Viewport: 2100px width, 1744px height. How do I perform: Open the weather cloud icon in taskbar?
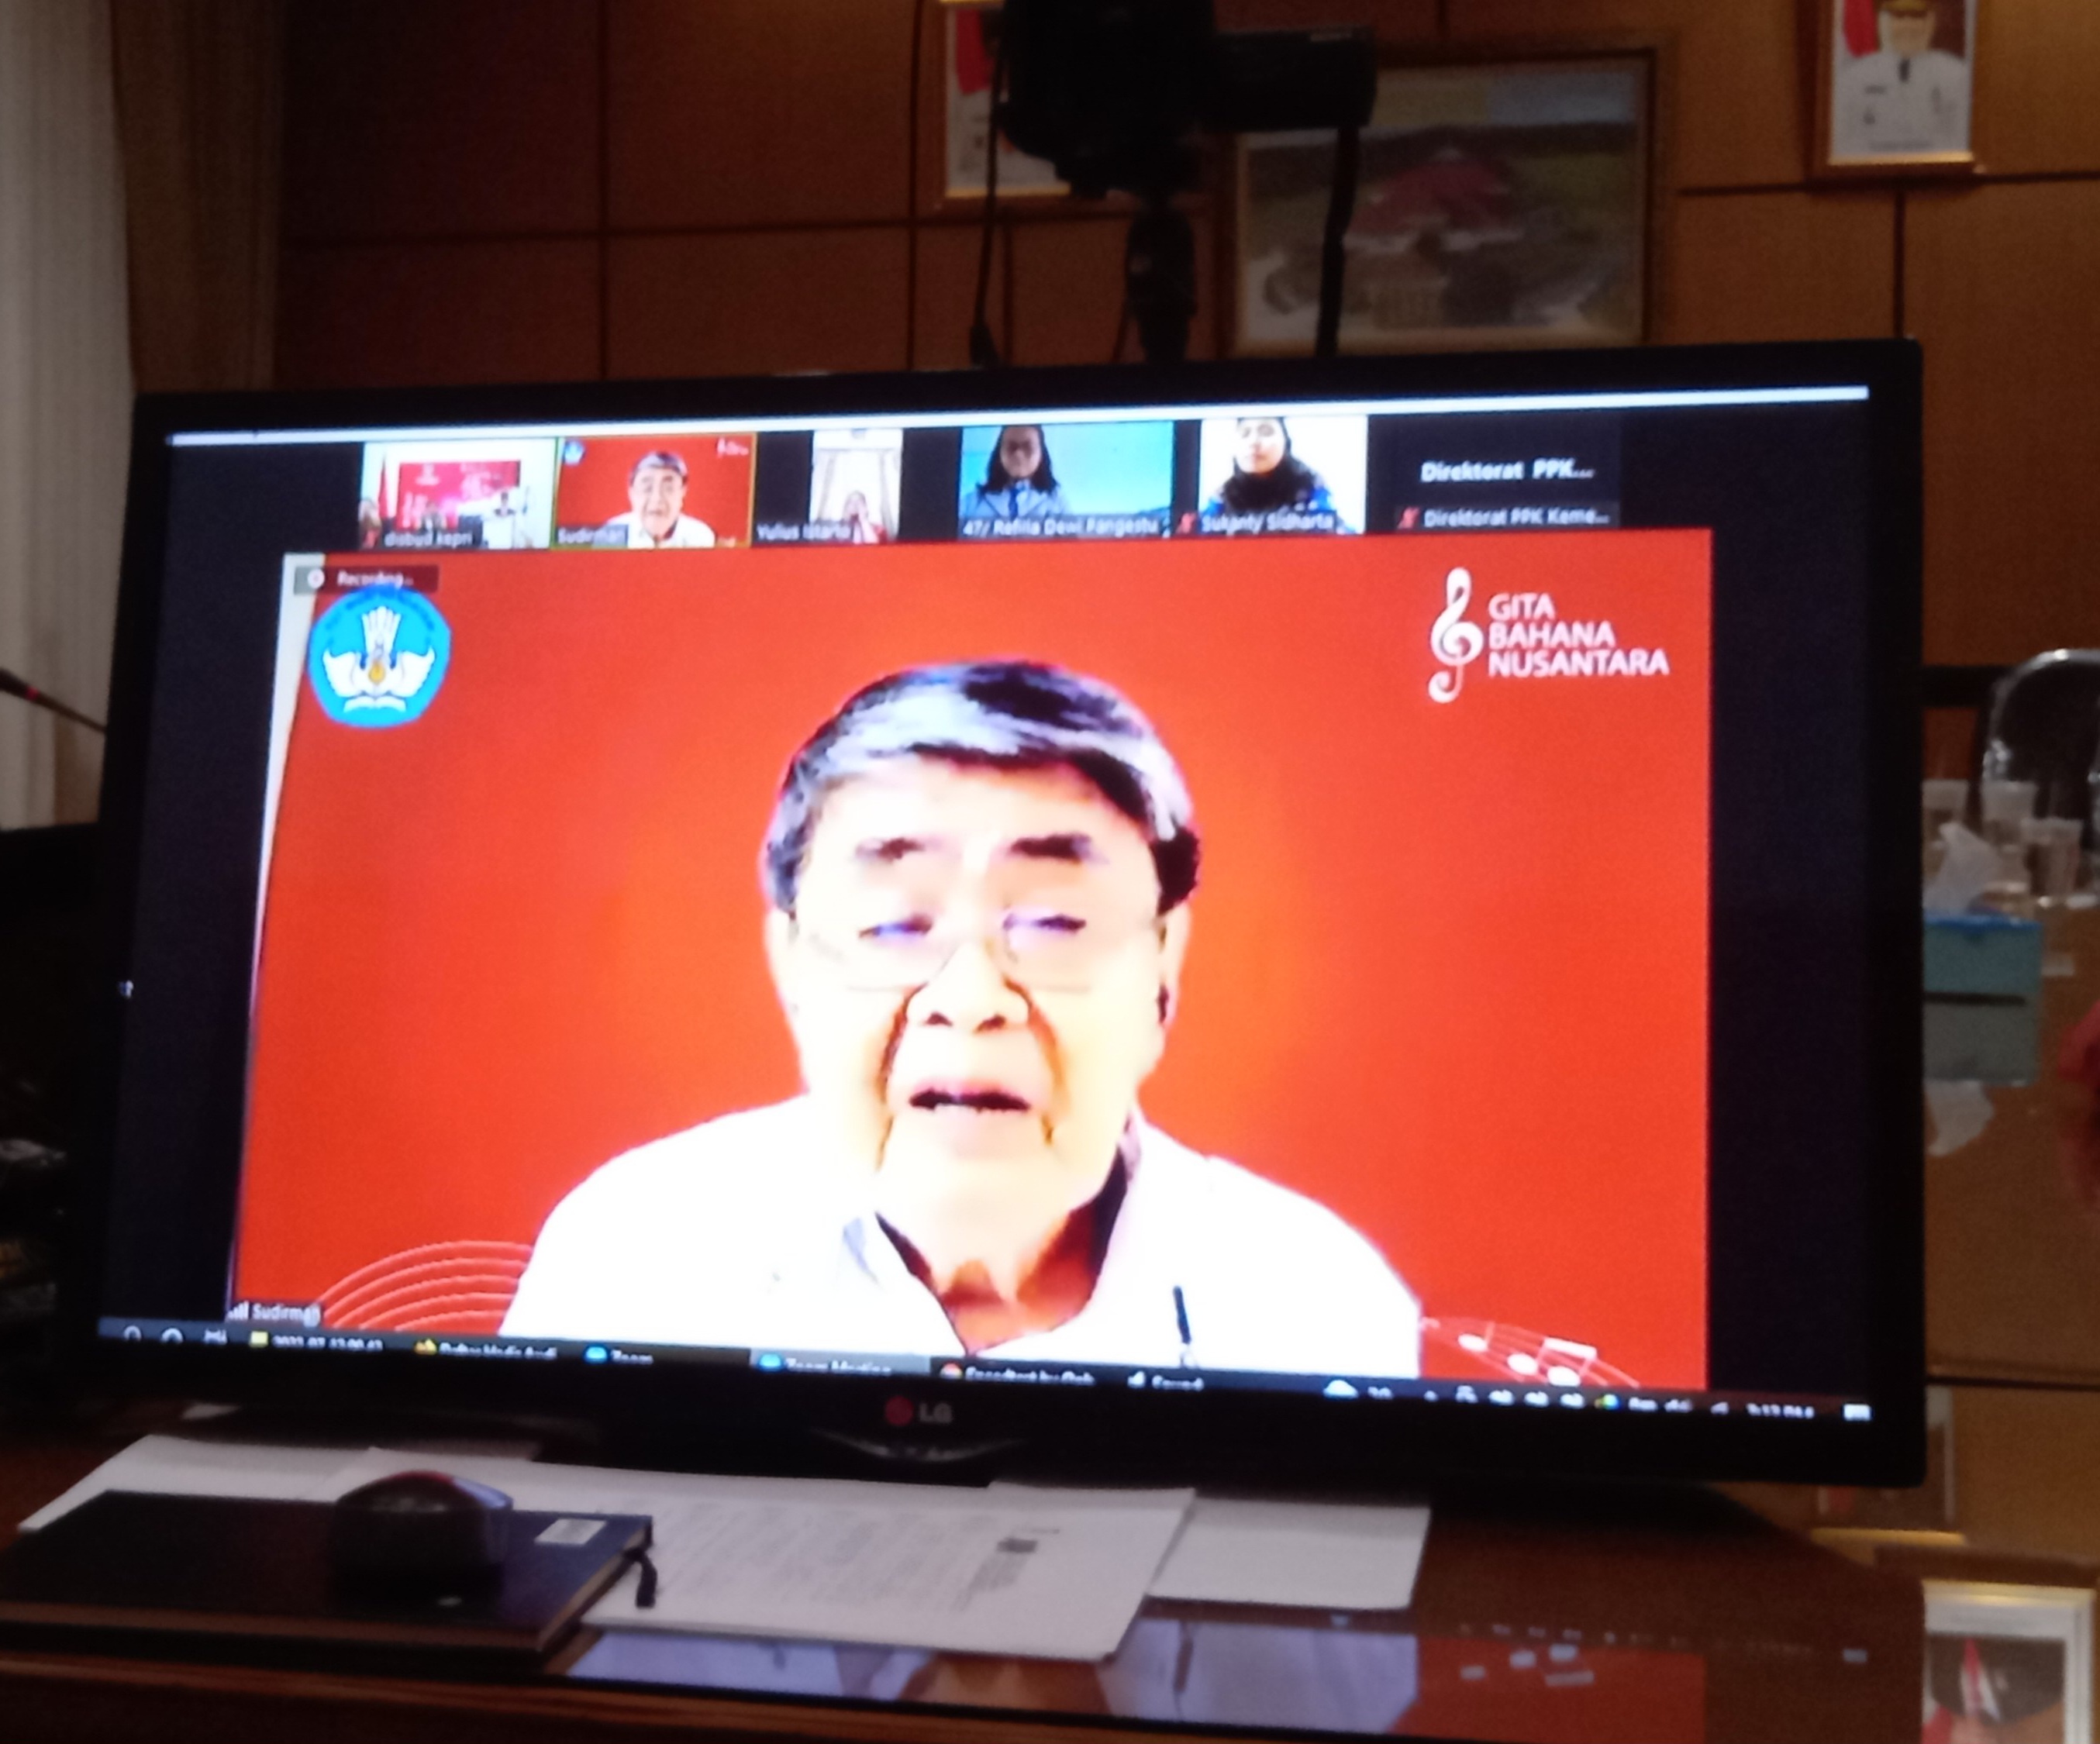[x=1340, y=1391]
